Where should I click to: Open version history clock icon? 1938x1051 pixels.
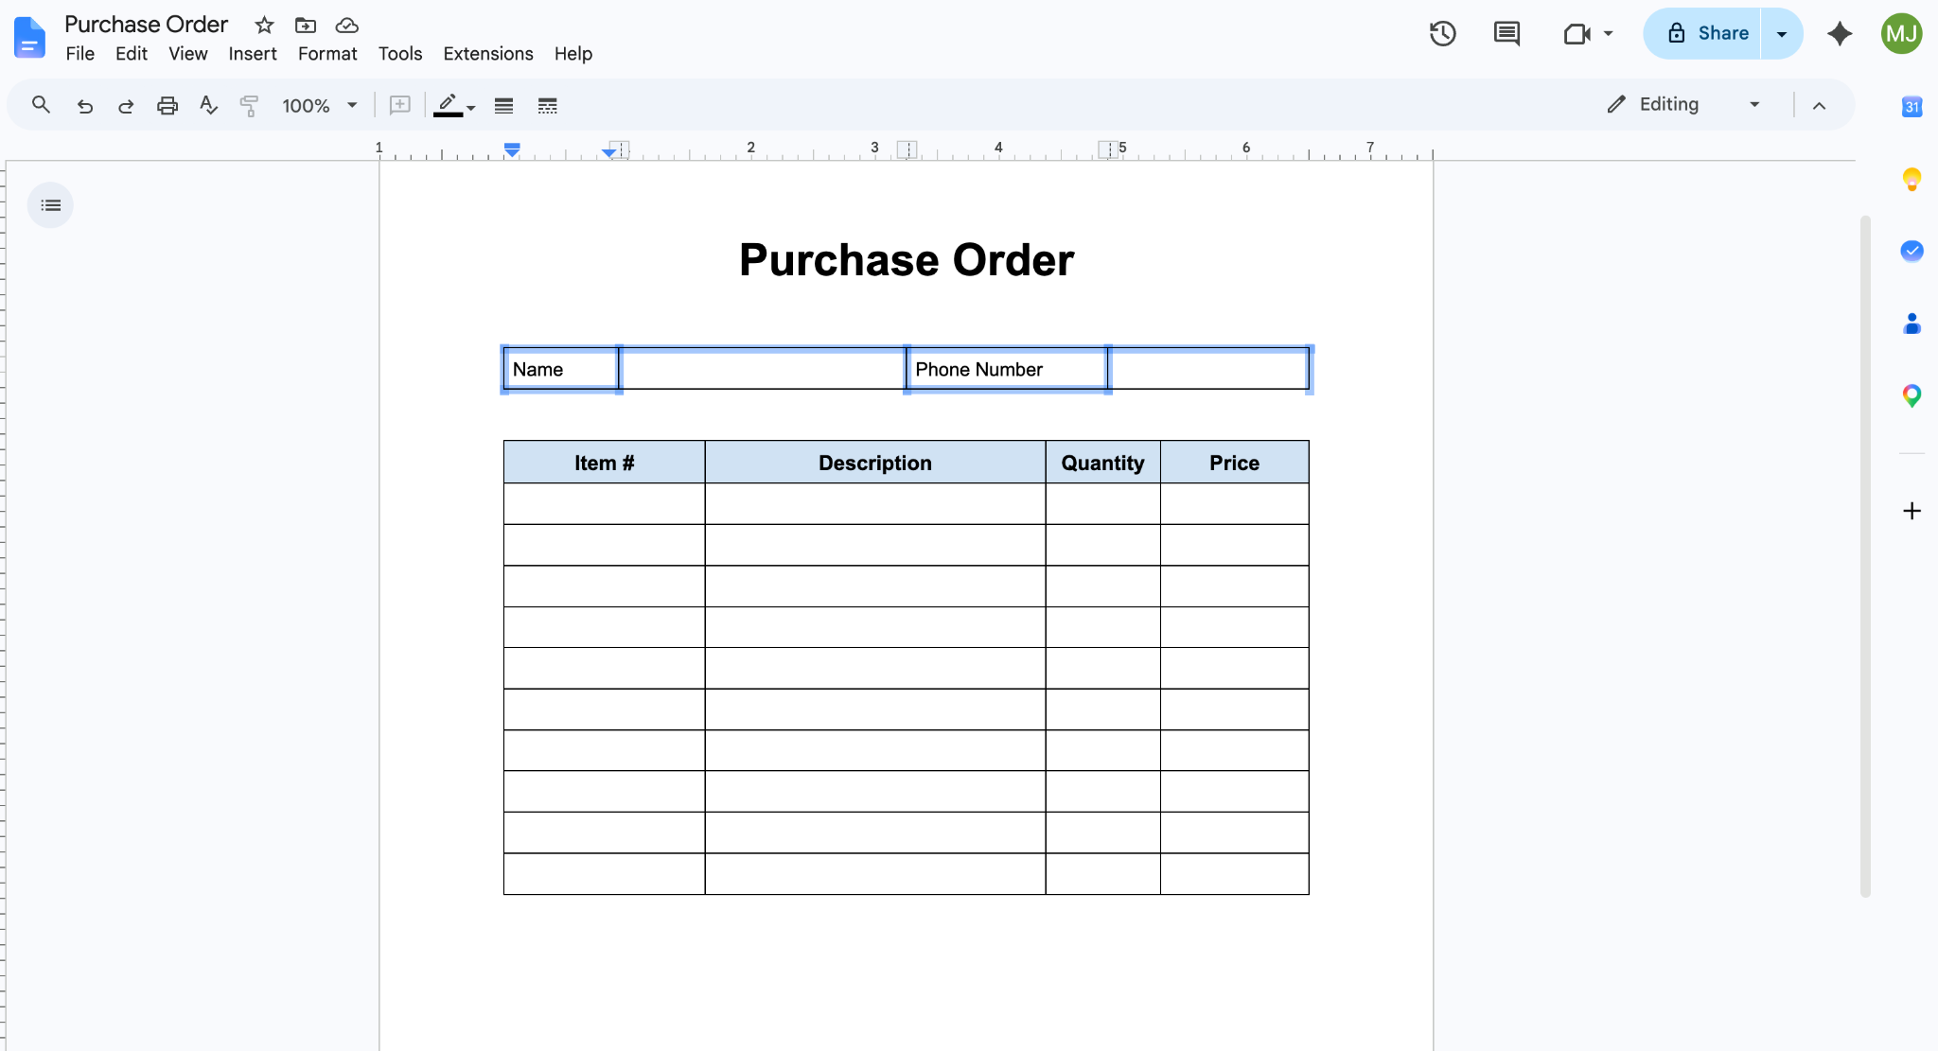(1442, 34)
